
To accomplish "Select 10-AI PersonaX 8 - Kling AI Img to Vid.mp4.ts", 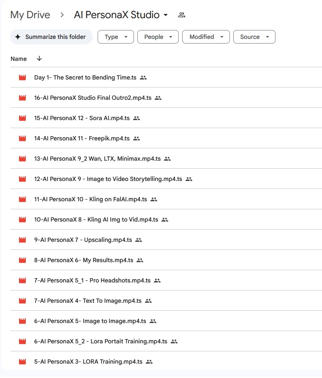I will tap(166, 219).
